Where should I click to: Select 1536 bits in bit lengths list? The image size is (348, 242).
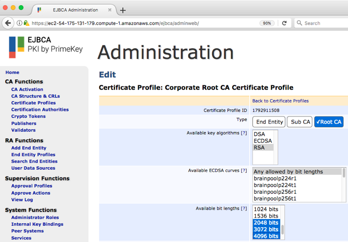click(x=266, y=216)
